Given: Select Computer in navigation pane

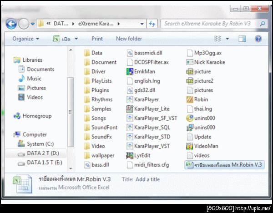Looking at the screenshot, I should pyautogui.click(x=30, y=134).
